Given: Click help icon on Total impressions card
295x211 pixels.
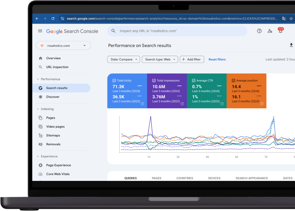Looking at the screenshot, I should click(182, 104).
